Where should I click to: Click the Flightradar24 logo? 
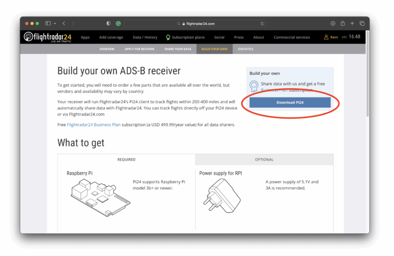pyautogui.click(x=47, y=37)
